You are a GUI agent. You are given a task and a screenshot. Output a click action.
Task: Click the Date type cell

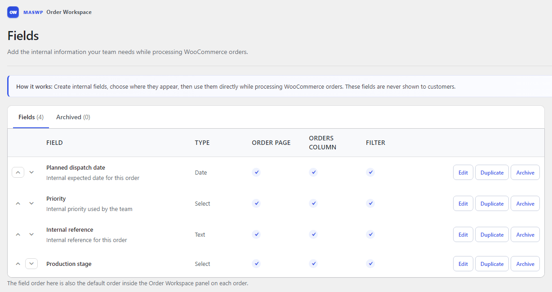point(201,172)
